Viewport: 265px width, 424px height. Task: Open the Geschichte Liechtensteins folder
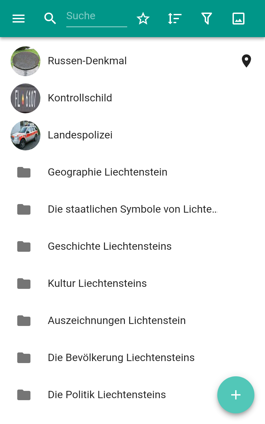[x=132, y=246]
